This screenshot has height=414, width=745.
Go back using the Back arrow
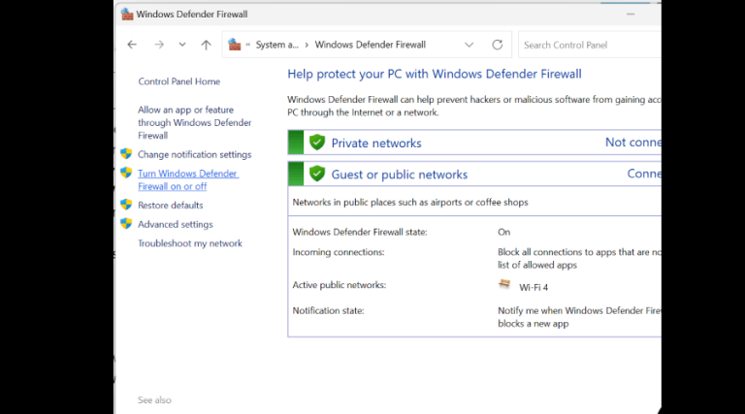click(x=132, y=45)
